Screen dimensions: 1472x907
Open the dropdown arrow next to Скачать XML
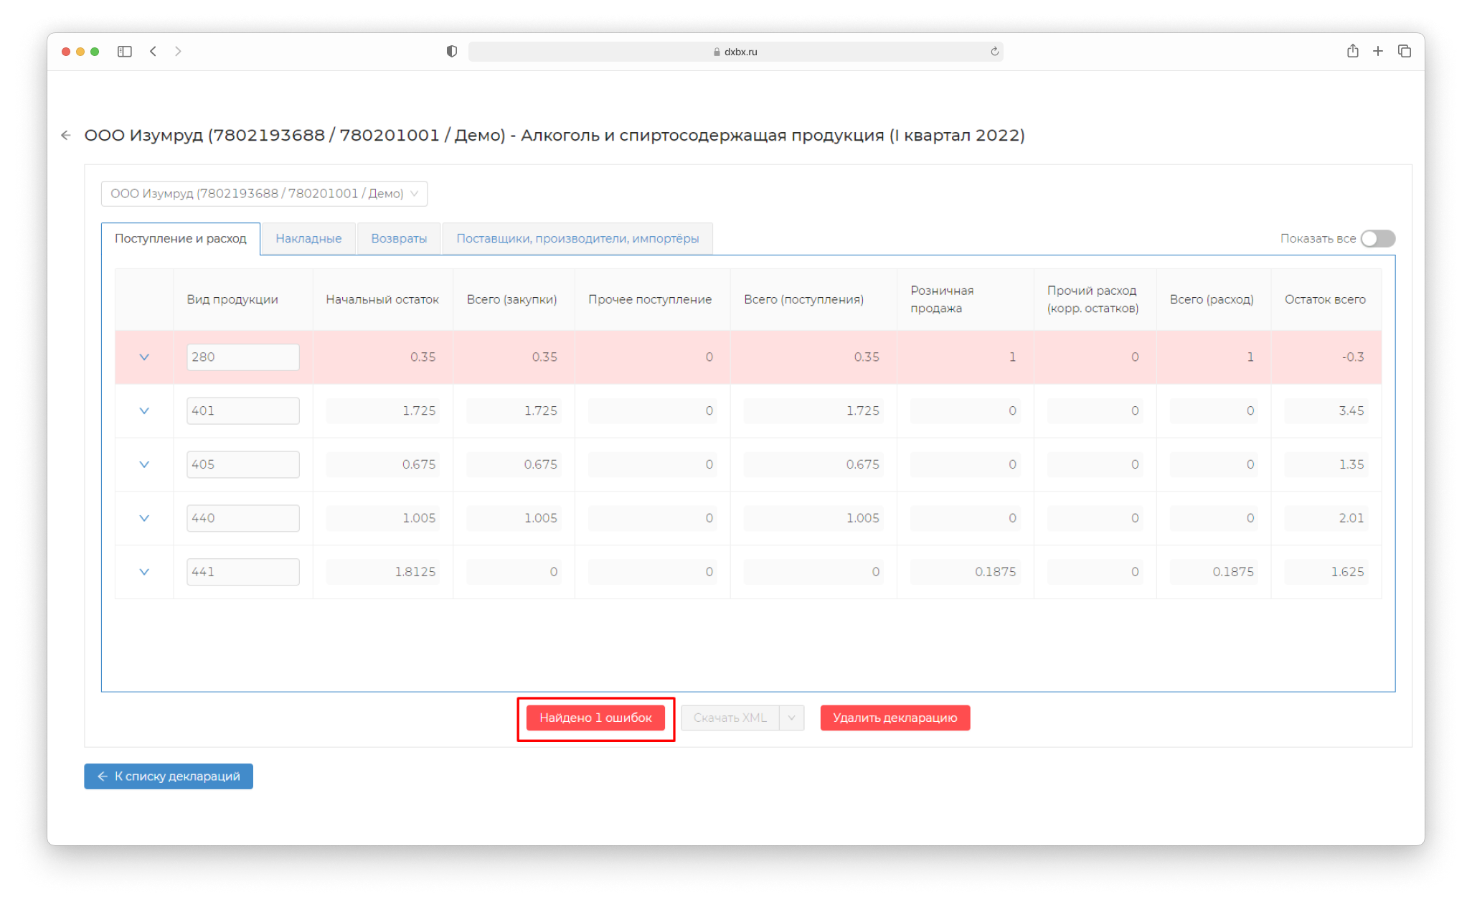(x=791, y=718)
